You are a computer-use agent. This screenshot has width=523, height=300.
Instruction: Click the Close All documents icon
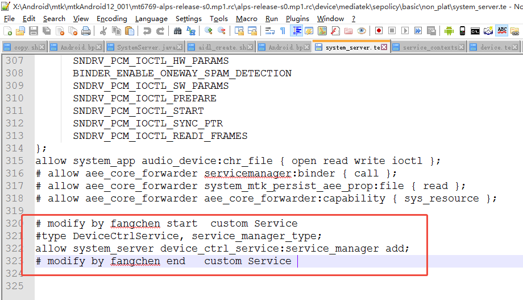click(73, 31)
